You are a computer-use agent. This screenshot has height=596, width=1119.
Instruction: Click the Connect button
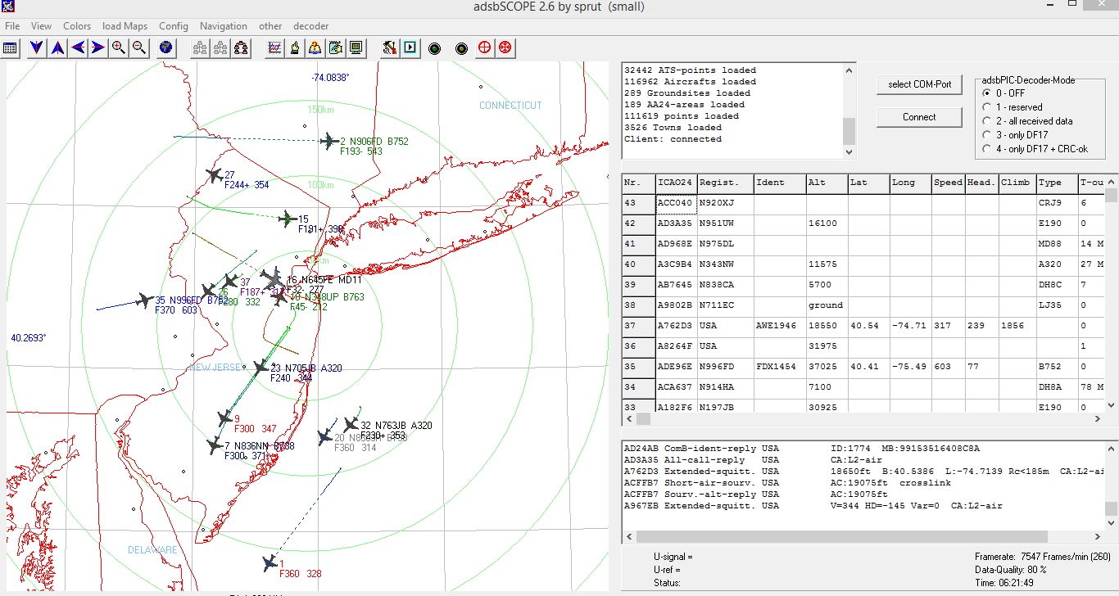coord(920,117)
